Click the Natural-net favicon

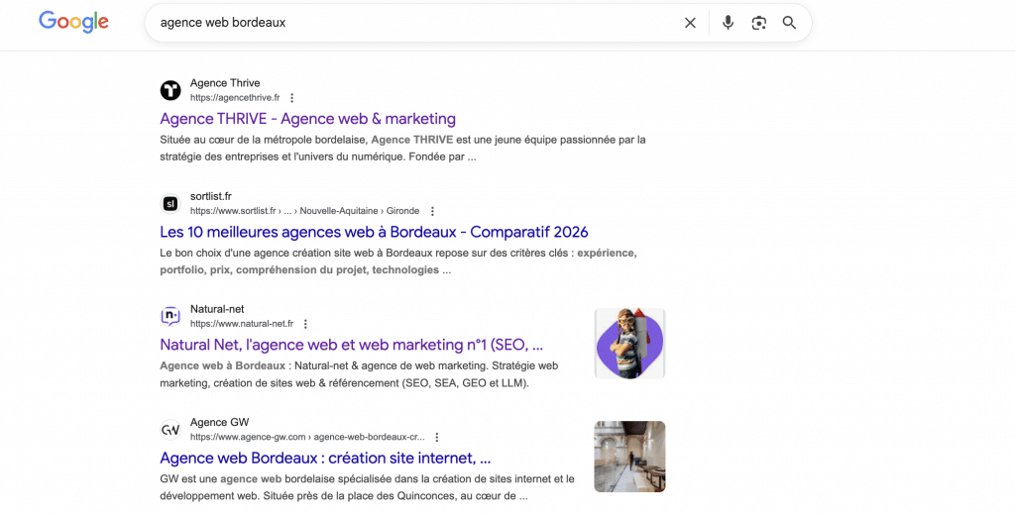(170, 316)
